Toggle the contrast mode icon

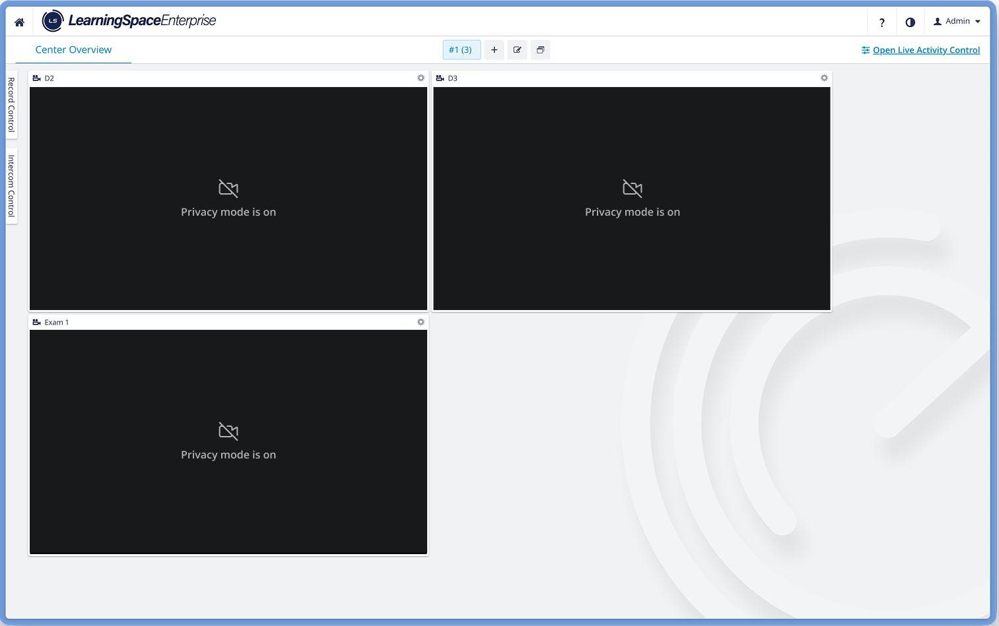(910, 22)
